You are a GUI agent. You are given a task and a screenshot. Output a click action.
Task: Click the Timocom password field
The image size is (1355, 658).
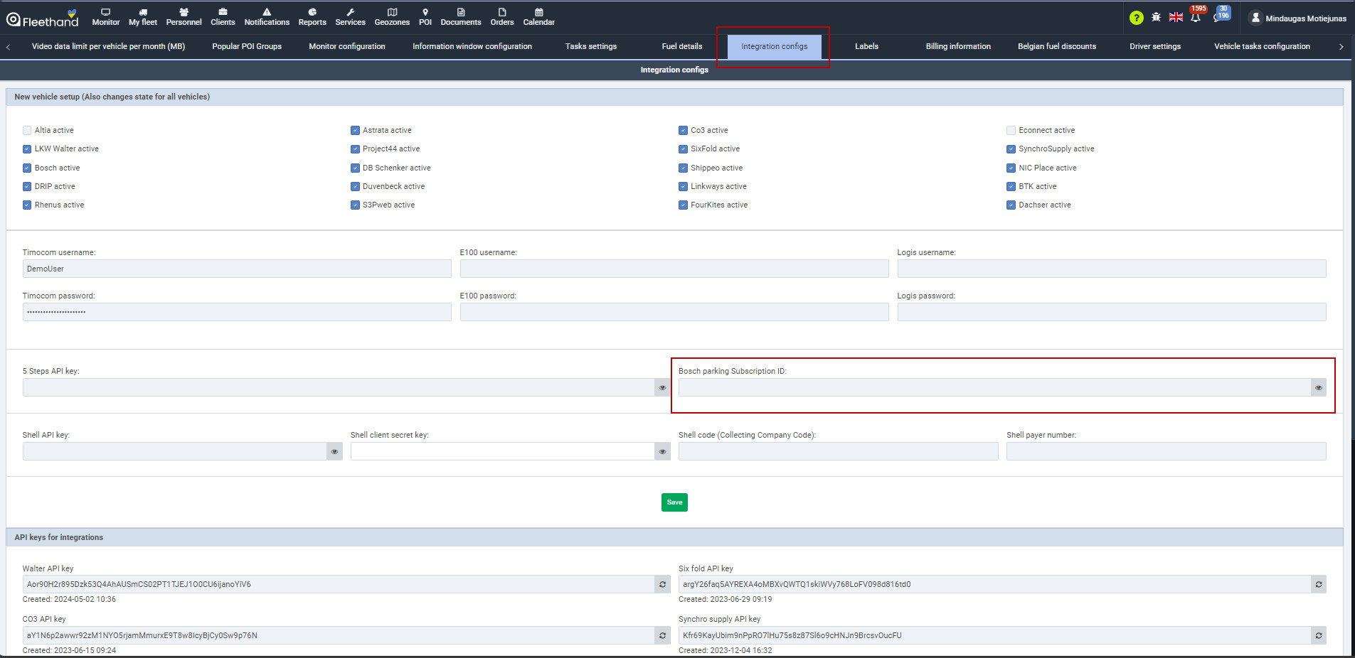[x=237, y=312]
